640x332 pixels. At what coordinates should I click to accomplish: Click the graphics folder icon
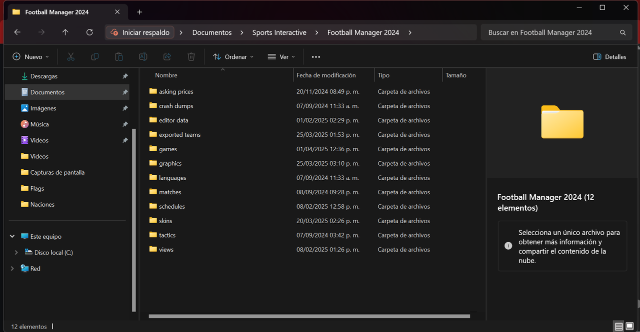tap(153, 163)
